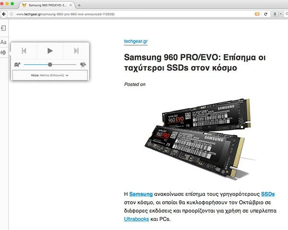Image resolution: width=288 pixels, height=230 pixels.
Task: Click the turtle slow-speed icon
Action: (x=17, y=64)
